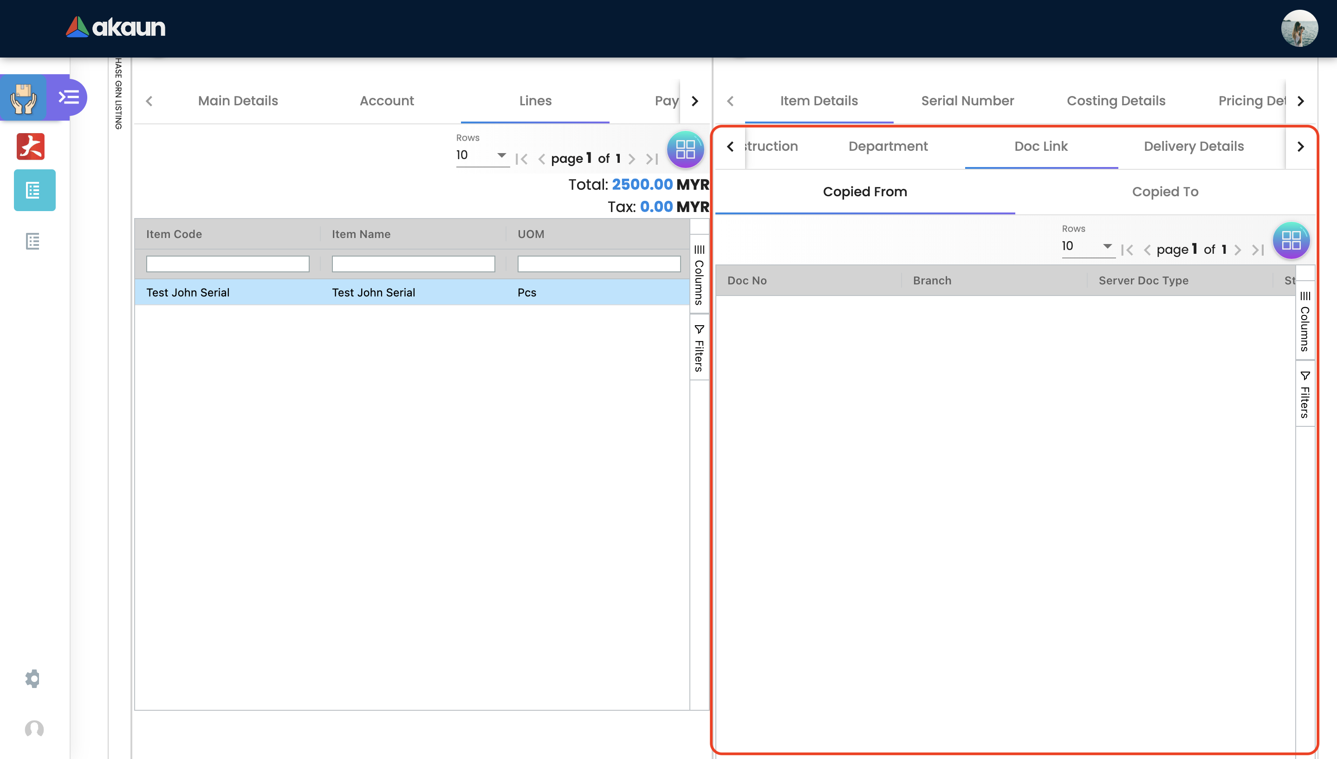Image resolution: width=1337 pixels, height=759 pixels.
Task: Click the purple sidebar expand menu icon
Action: [68, 97]
